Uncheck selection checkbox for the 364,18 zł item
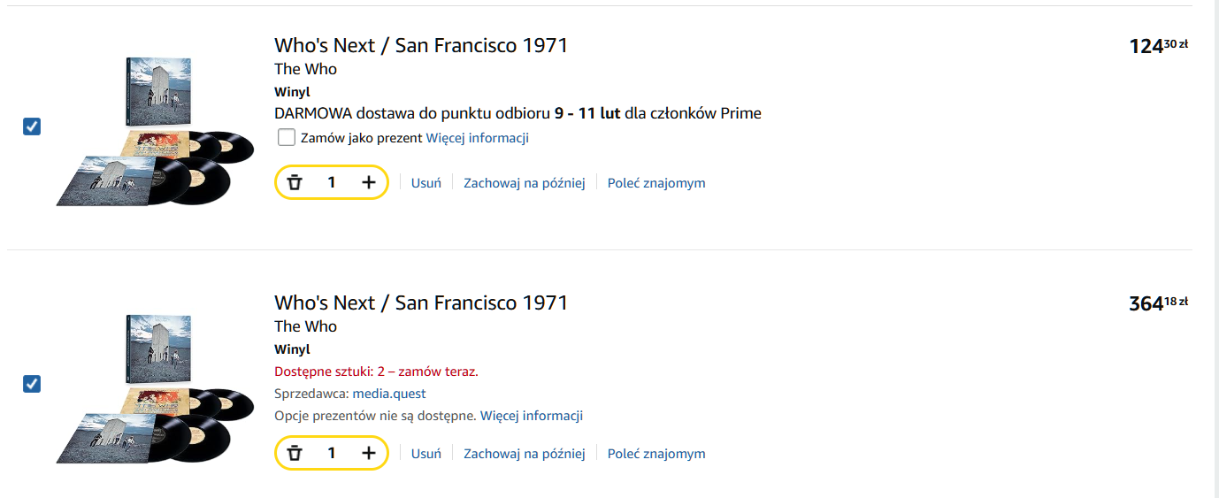 pos(32,384)
